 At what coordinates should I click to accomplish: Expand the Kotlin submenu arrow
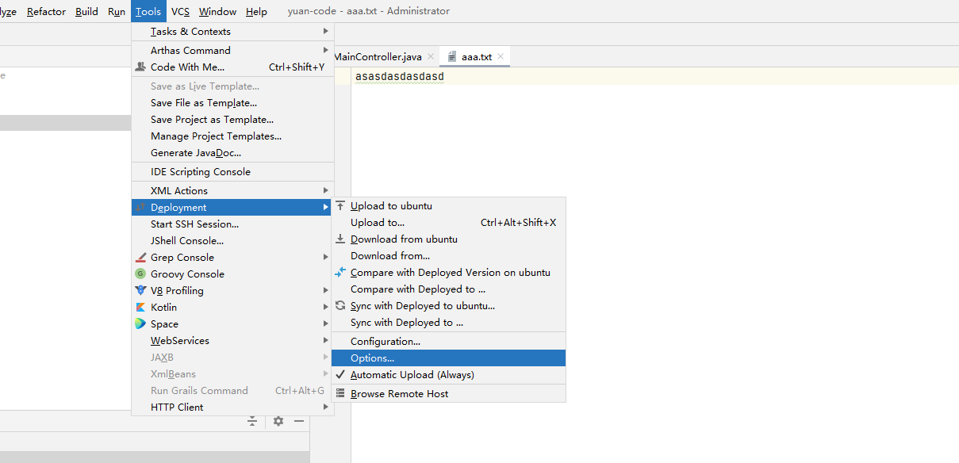325,307
